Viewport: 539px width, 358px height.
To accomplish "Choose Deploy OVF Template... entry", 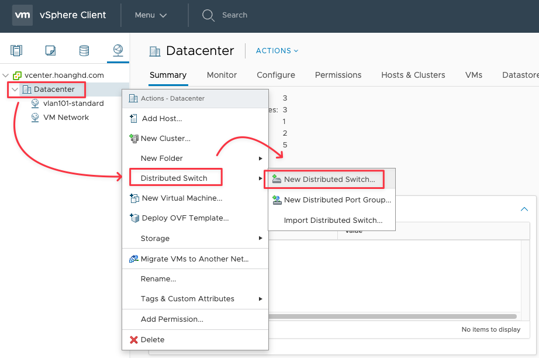I will (x=195, y=218).
